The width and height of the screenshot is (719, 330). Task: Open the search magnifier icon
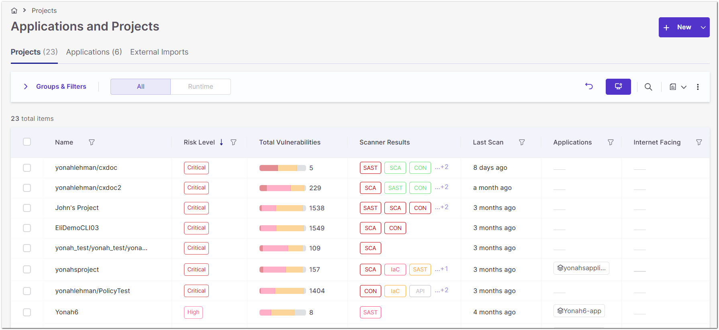[x=648, y=87]
